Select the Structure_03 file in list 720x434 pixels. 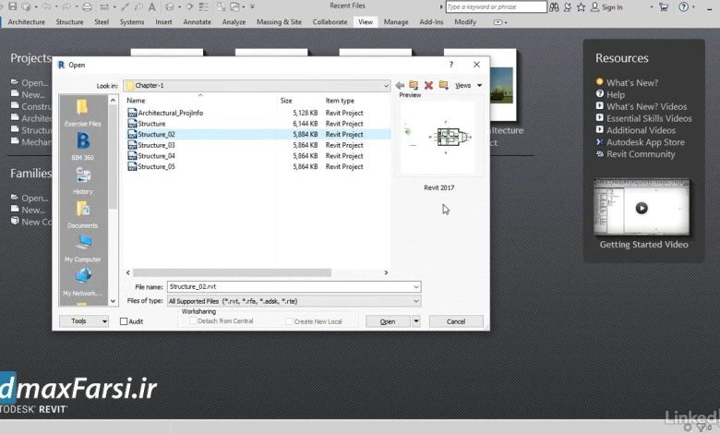pos(156,145)
